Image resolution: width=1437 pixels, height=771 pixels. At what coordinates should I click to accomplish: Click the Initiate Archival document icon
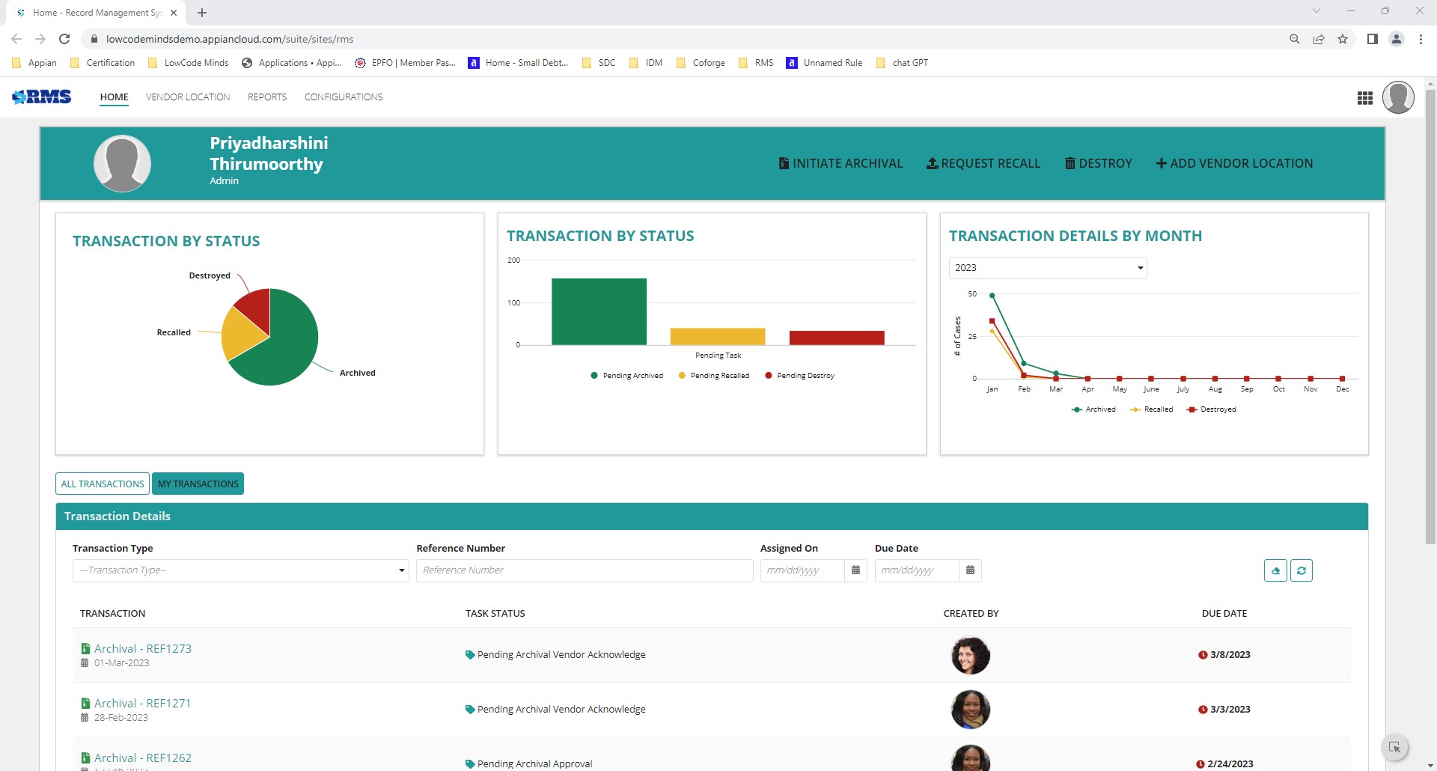click(x=783, y=162)
